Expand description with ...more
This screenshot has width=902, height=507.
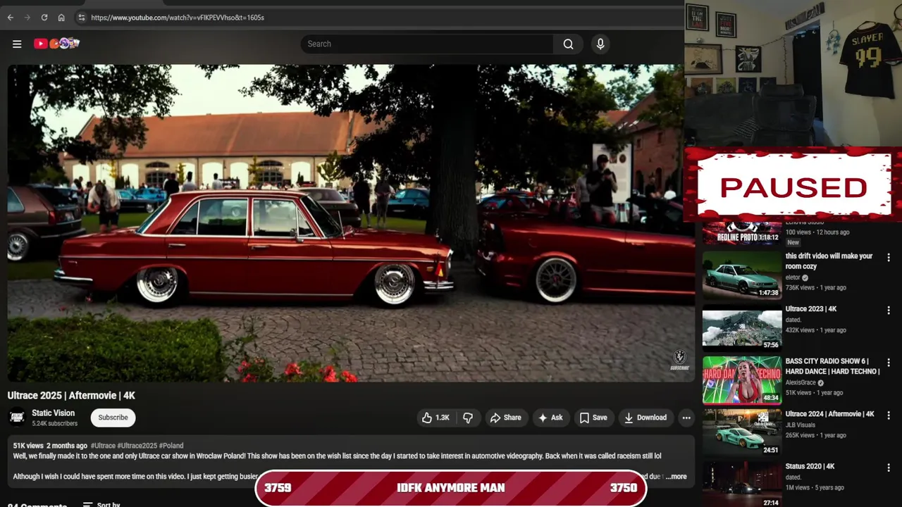(x=676, y=477)
